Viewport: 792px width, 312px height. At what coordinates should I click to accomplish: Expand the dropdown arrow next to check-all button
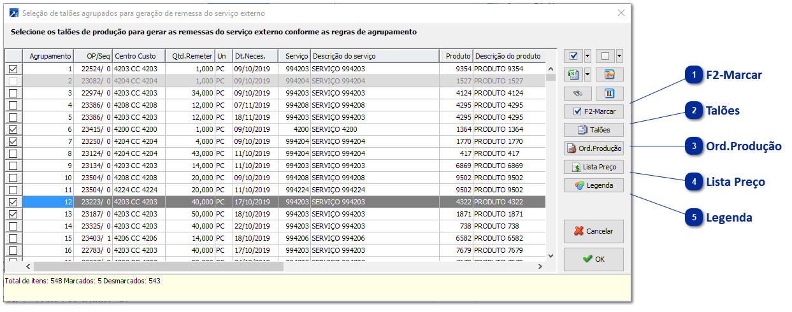tap(587, 55)
